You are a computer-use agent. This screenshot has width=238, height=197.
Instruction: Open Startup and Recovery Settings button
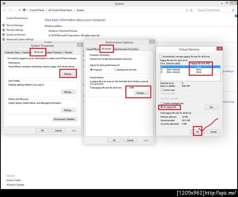(x=68, y=110)
